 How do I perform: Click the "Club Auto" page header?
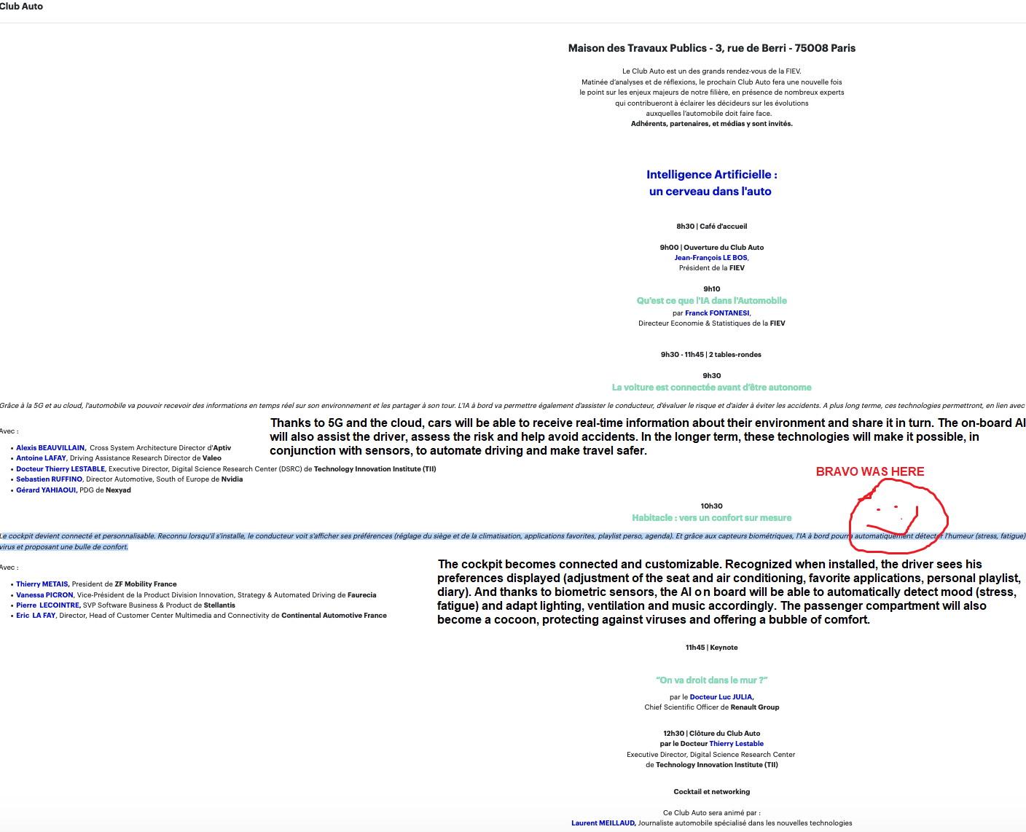point(21,7)
